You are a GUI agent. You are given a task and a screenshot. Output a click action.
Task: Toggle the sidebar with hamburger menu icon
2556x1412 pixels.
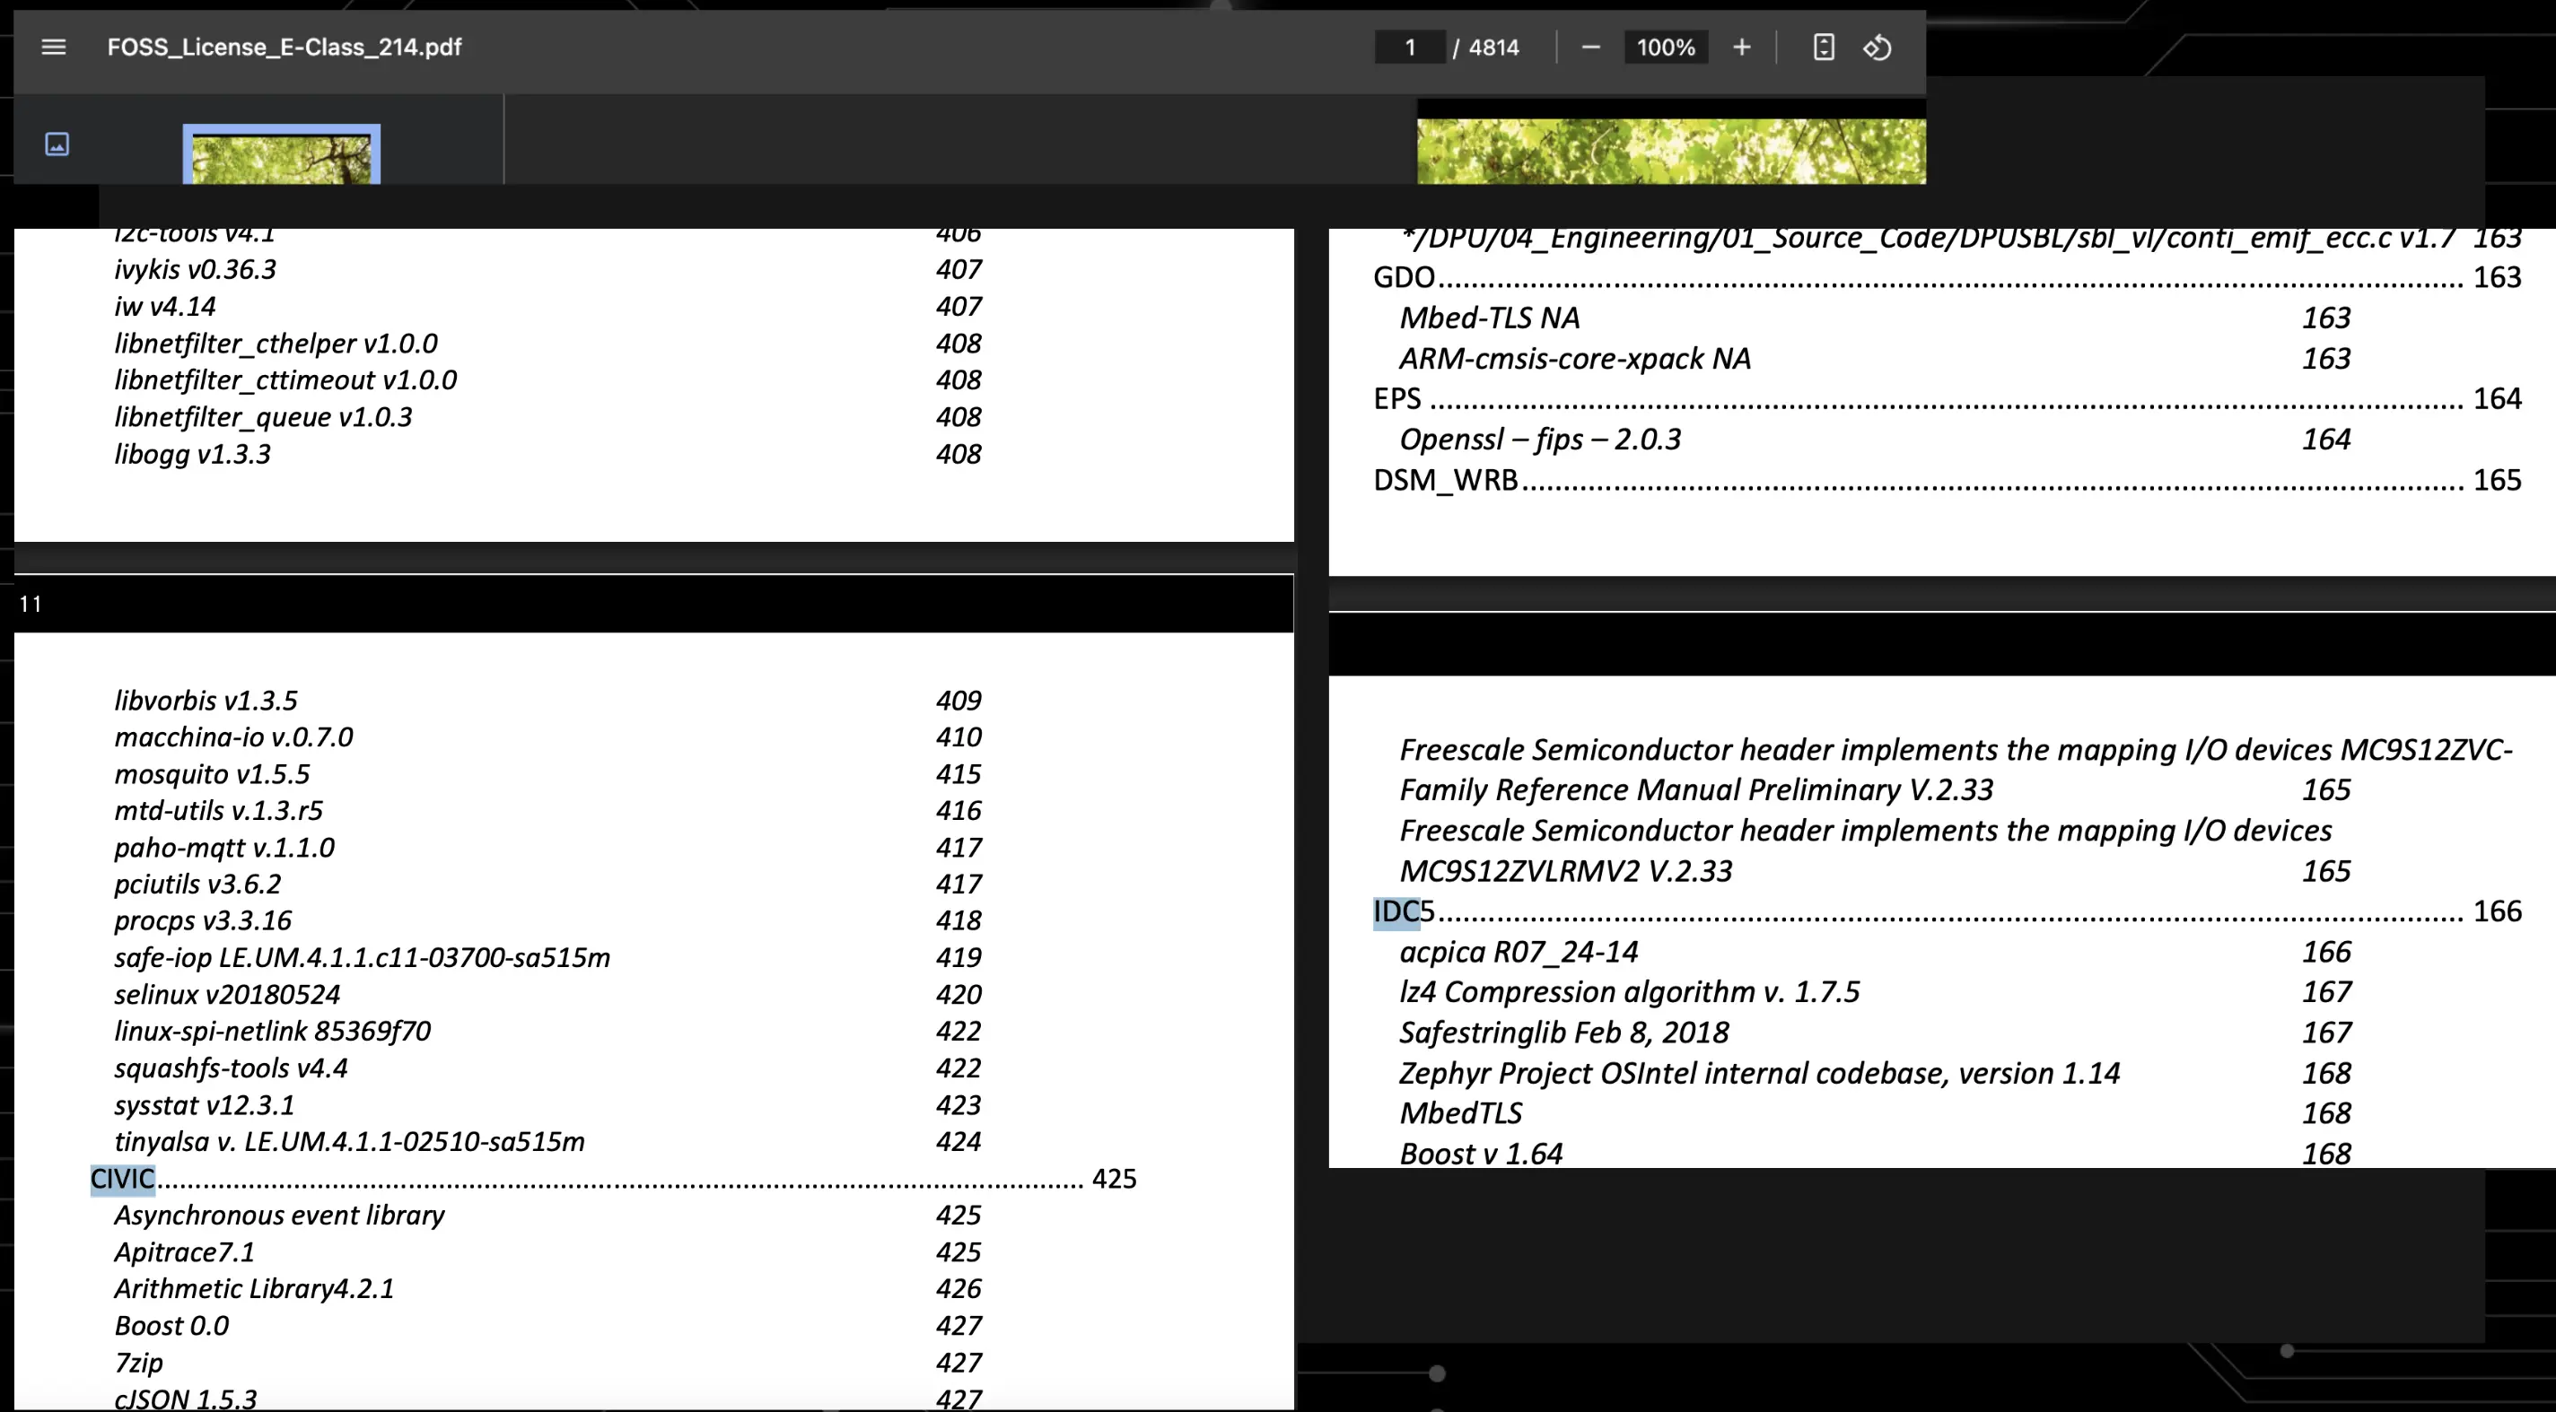(x=54, y=47)
